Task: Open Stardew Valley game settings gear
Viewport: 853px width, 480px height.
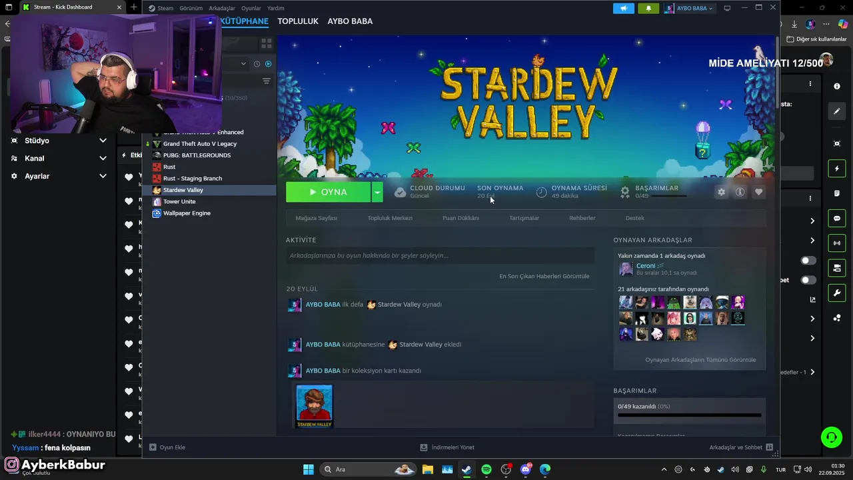Action: coord(721,192)
